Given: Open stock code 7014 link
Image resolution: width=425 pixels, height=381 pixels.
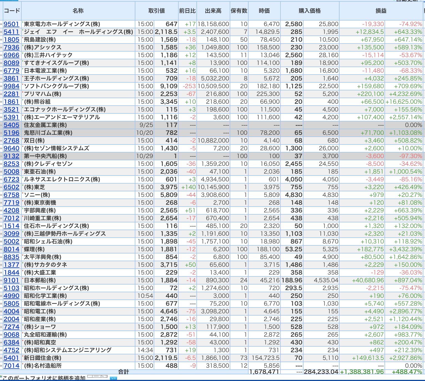Looking at the screenshot, I should [x=11, y=366].
